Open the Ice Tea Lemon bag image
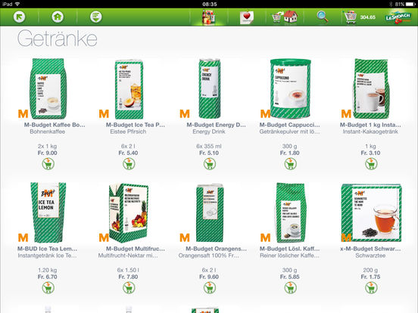Image resolution: width=418 pixels, height=313 pixels. (48, 212)
